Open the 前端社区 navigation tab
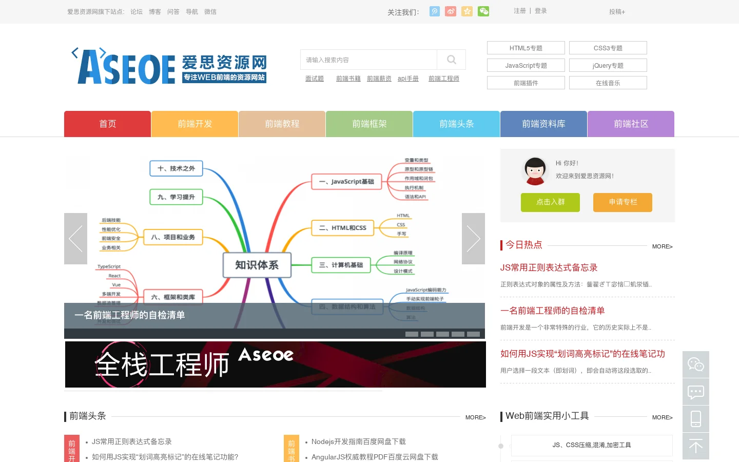This screenshot has height=462, width=739. pos(631,124)
